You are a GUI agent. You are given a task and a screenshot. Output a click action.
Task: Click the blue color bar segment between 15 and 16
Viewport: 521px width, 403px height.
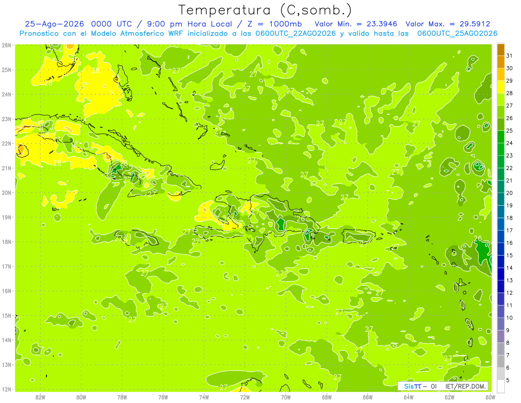click(x=501, y=250)
